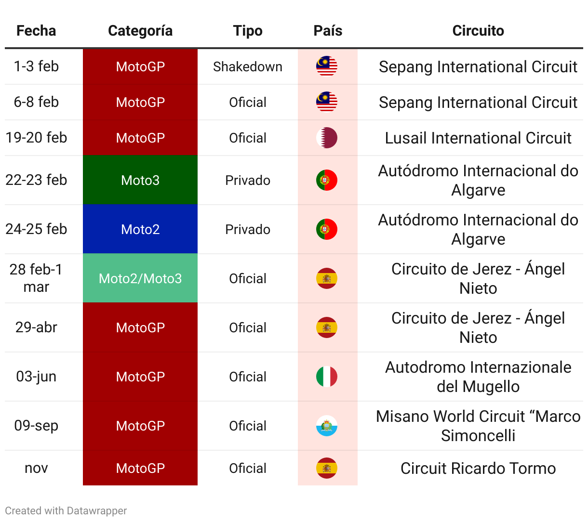Click the Circuito column header
This screenshot has height=522, width=588.
point(478,31)
